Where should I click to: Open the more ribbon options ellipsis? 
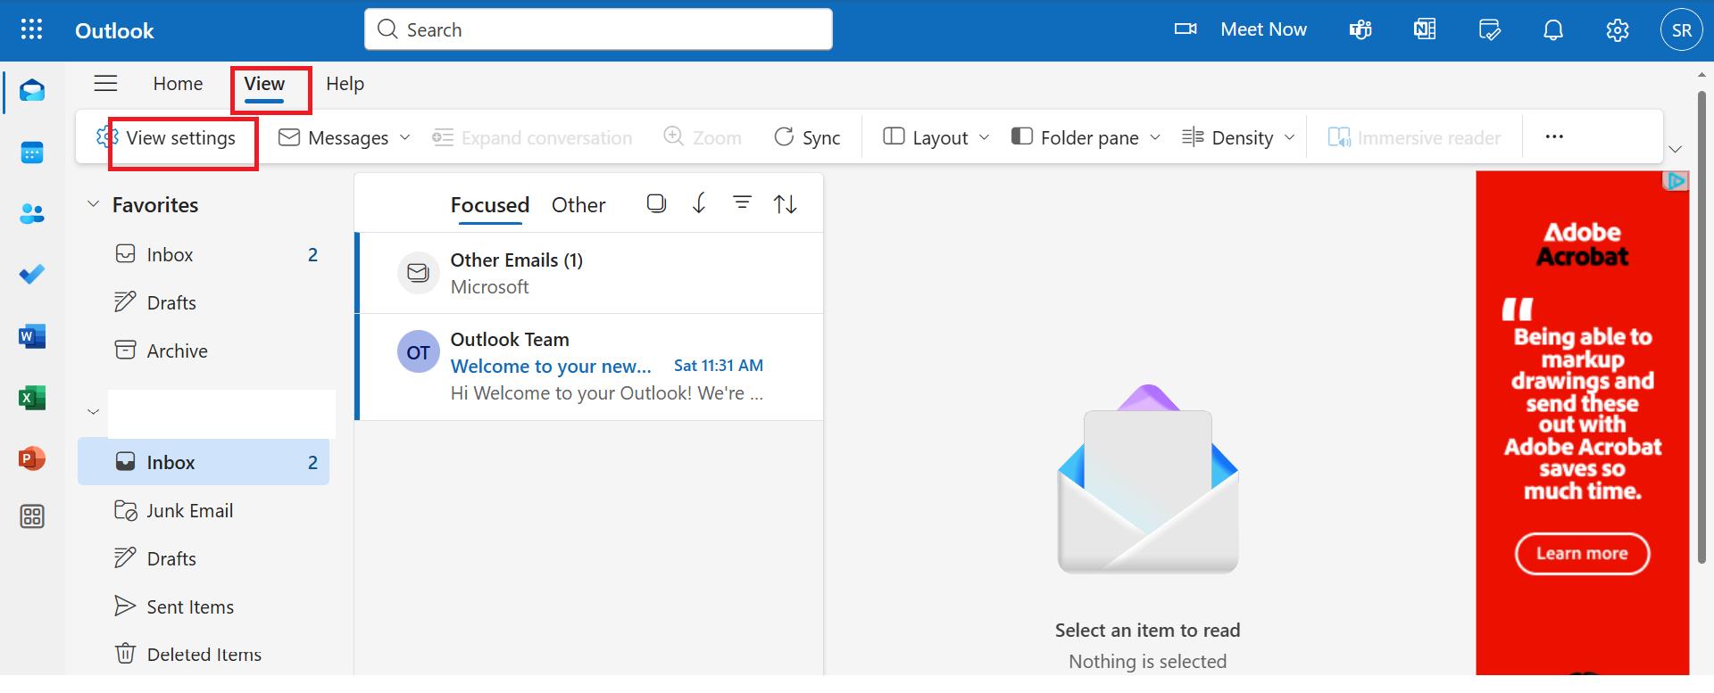[x=1554, y=136]
